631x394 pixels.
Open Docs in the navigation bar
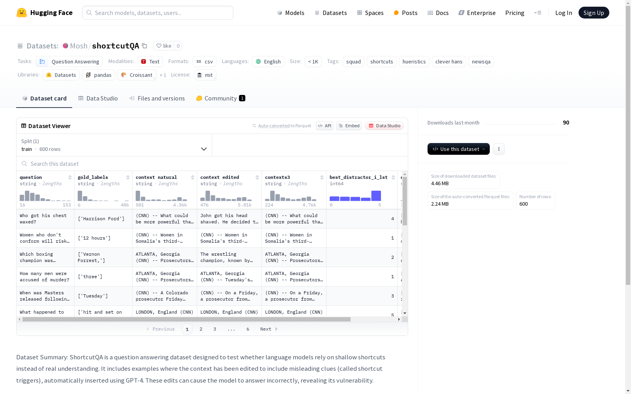(x=438, y=13)
